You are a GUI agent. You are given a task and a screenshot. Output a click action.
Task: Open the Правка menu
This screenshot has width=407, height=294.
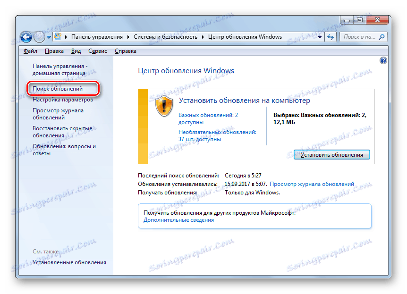pos(54,51)
